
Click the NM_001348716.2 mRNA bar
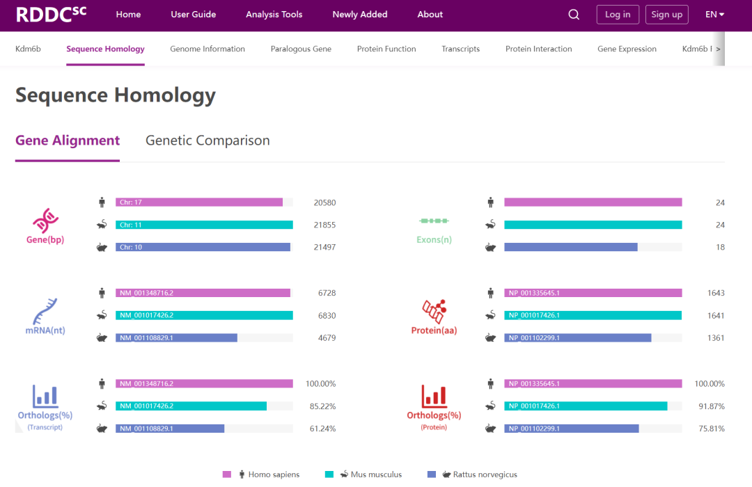pyautogui.click(x=203, y=293)
